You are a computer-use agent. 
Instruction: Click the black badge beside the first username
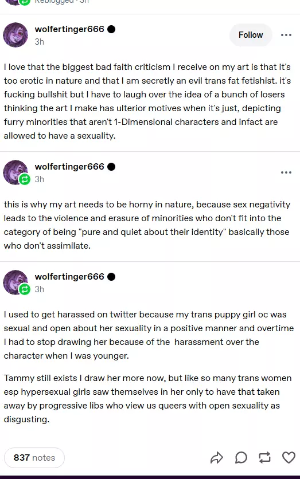click(x=111, y=29)
